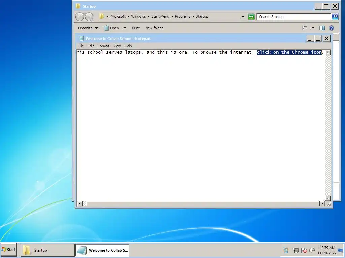This screenshot has height=258, width=345.
Task: Click the Organize dropdown in Startup window
Action: point(88,28)
